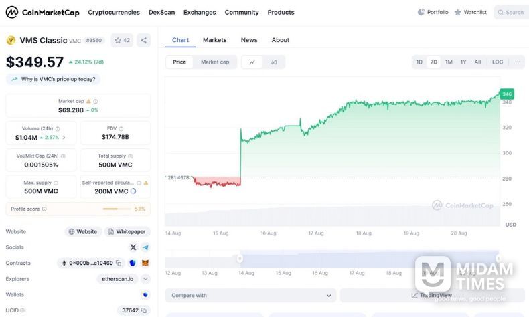The height and width of the screenshot is (317, 529).
Task: Open Products nav menu
Action: click(x=281, y=13)
